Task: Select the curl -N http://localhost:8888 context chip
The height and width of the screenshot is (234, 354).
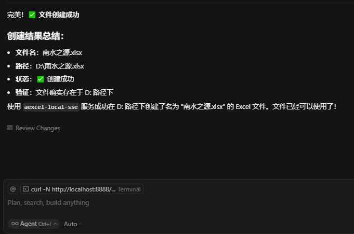Action: pos(82,189)
